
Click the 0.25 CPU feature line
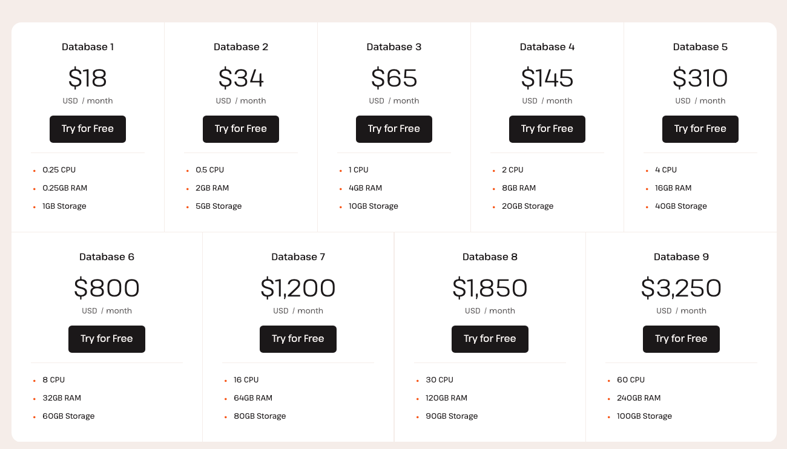coord(59,170)
